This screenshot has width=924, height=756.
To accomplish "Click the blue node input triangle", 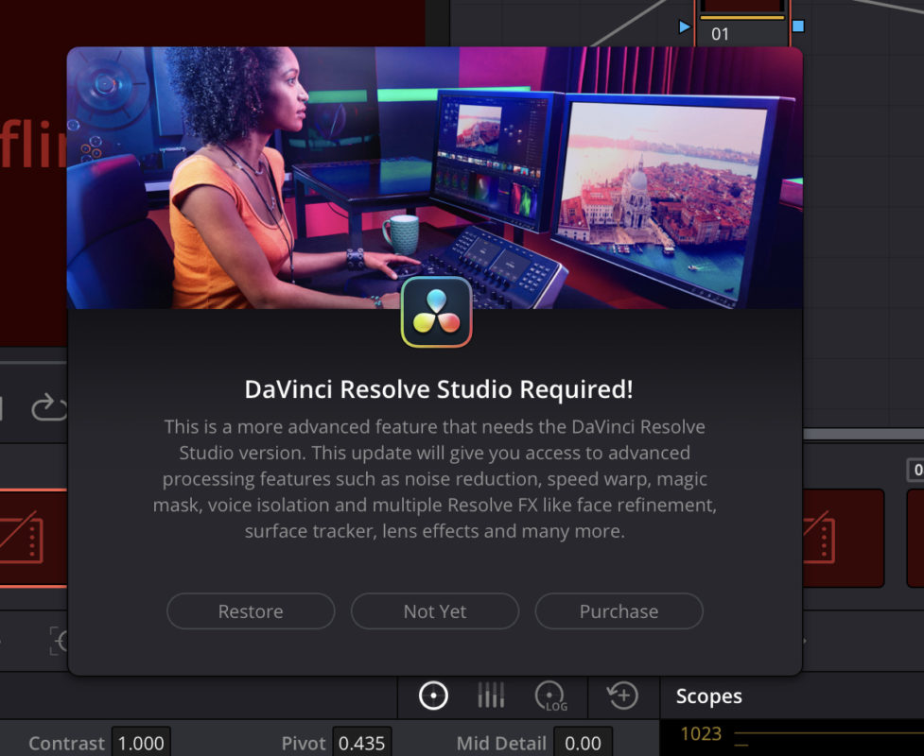I will pyautogui.click(x=684, y=26).
